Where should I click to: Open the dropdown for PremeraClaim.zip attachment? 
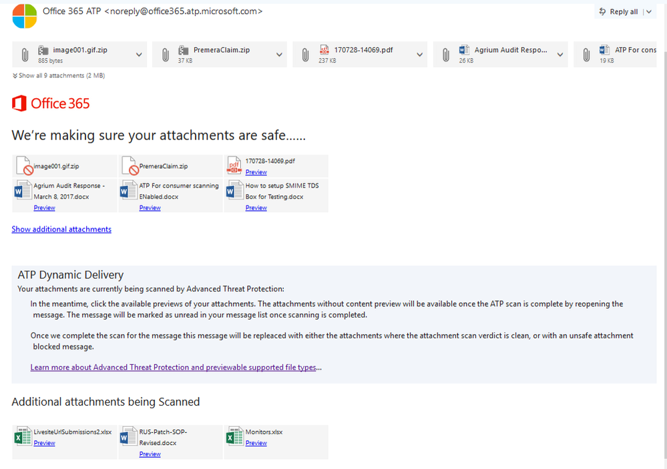tap(279, 55)
